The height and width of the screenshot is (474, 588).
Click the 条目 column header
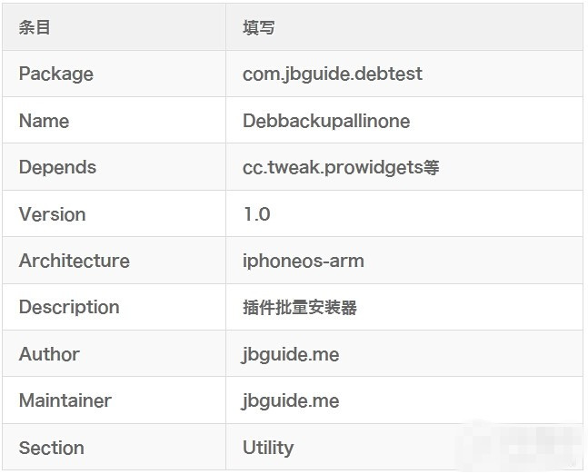pyautogui.click(x=35, y=27)
